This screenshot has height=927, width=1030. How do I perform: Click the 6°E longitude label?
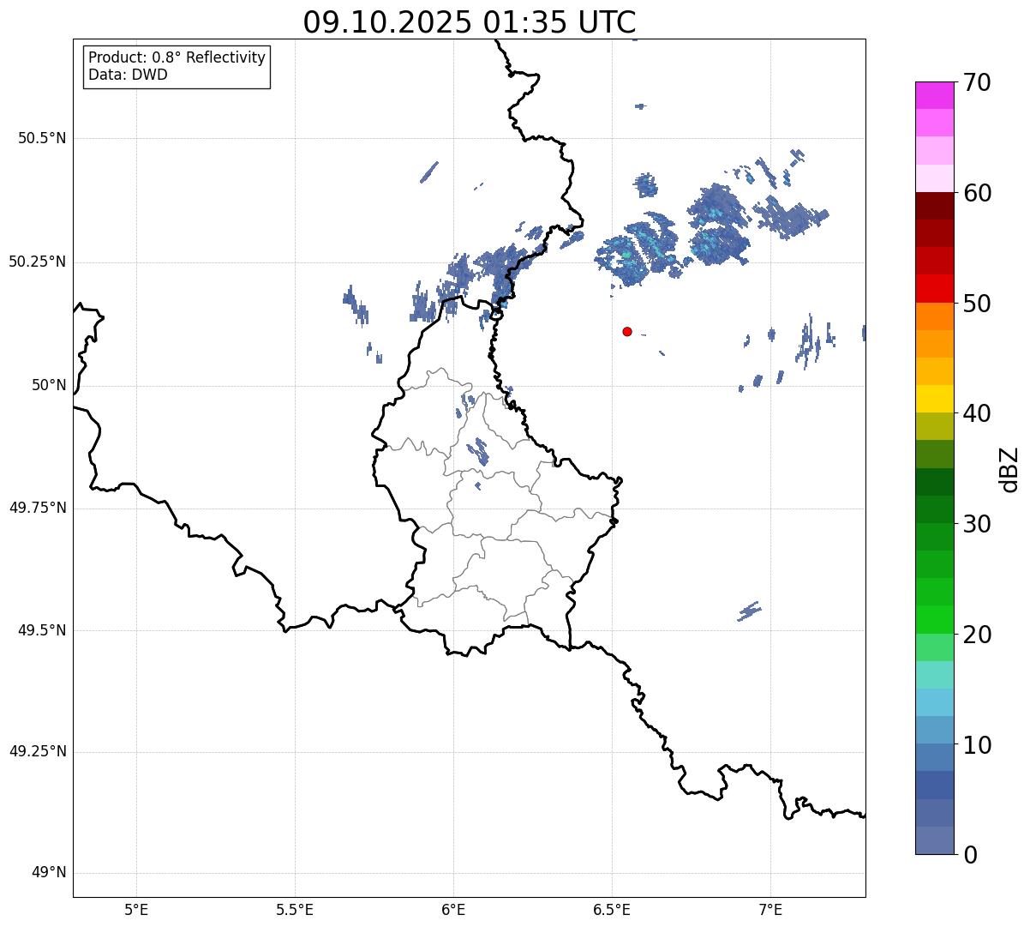tap(453, 909)
